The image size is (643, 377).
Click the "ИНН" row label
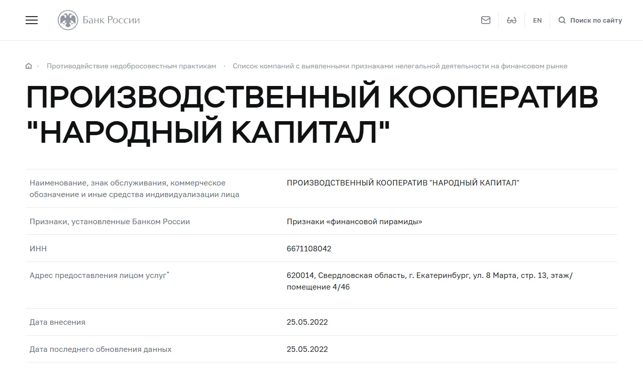(38, 249)
